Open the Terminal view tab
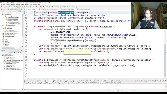 [x=56, y=81]
